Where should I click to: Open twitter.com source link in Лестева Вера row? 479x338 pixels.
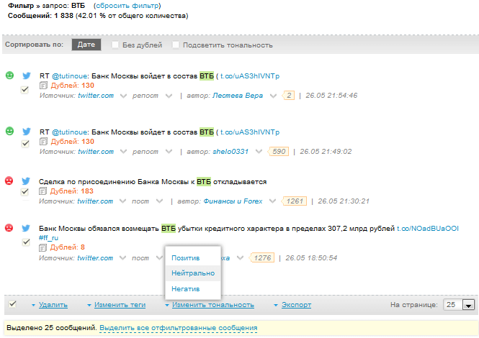pyautogui.click(x=96, y=96)
